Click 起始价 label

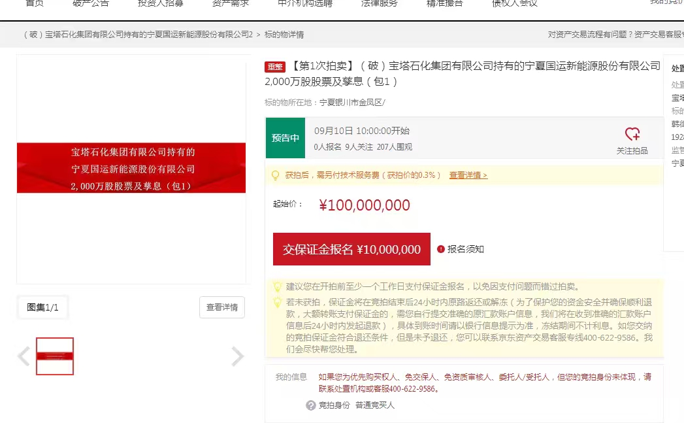(287, 204)
